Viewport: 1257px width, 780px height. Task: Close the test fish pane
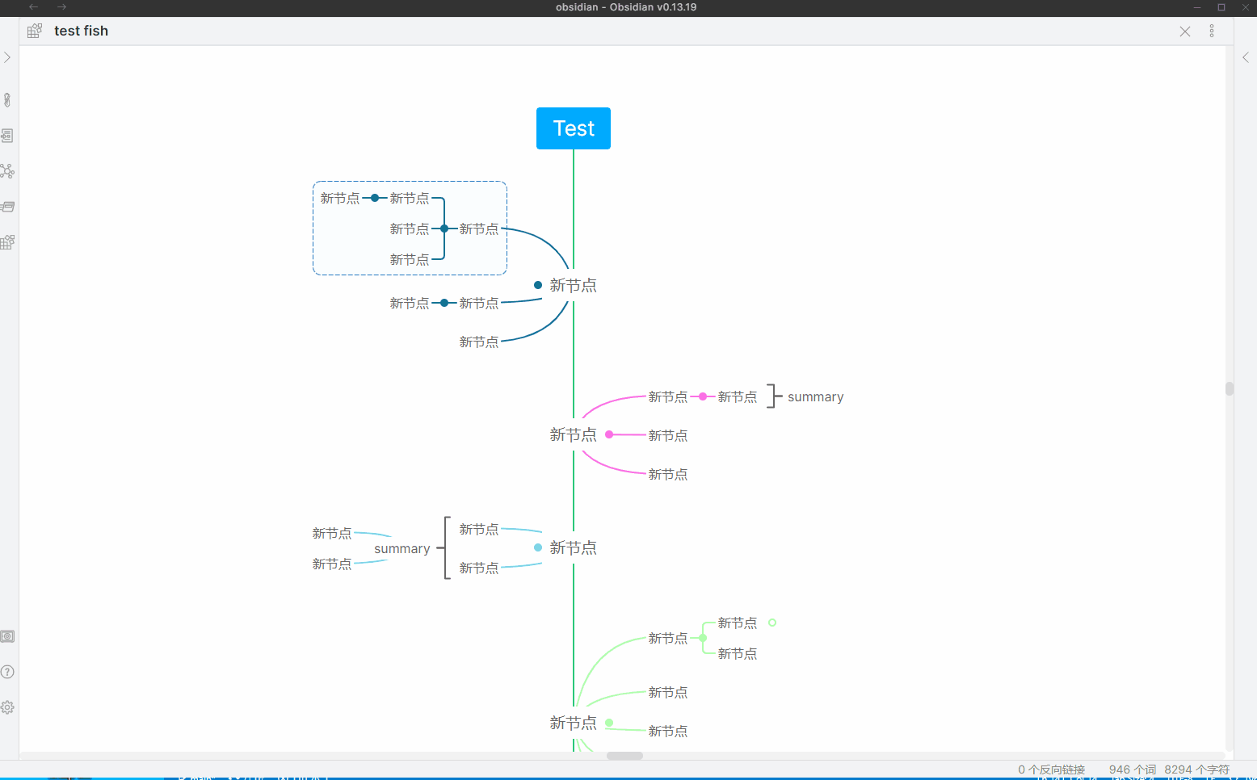pos(1185,31)
